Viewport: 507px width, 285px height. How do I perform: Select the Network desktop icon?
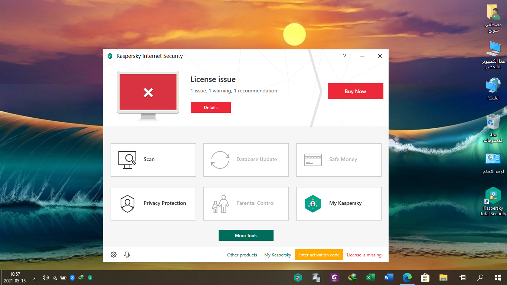(x=493, y=89)
